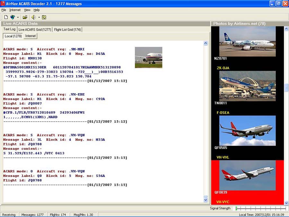
Task: Click message number D65A in the log
Action: coord(100,54)
